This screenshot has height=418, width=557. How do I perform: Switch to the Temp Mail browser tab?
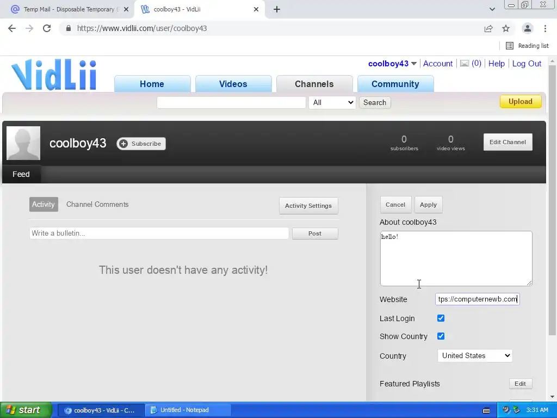tap(69, 9)
